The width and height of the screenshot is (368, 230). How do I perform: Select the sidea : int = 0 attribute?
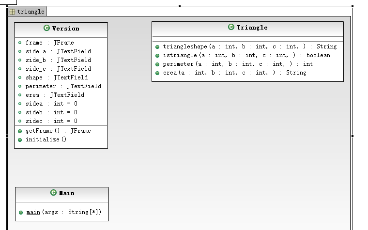pos(51,104)
